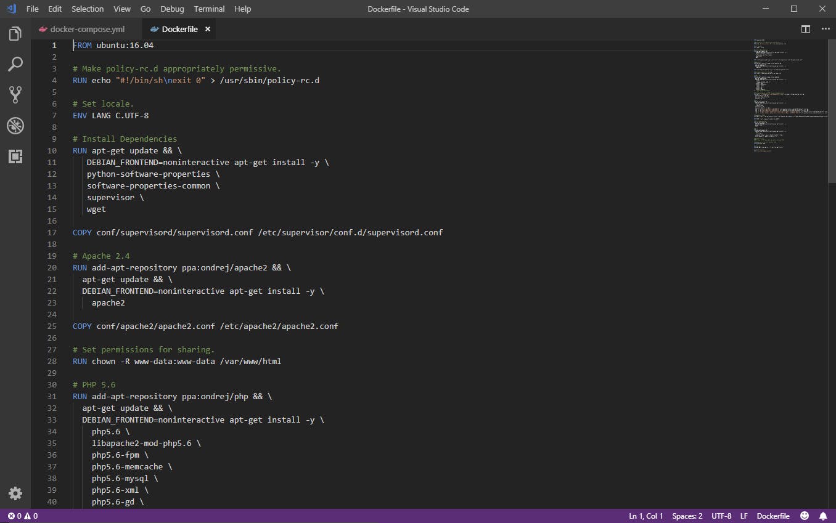Open the Explorer view in activity bar
This screenshot has height=523, width=836.
tap(15, 34)
